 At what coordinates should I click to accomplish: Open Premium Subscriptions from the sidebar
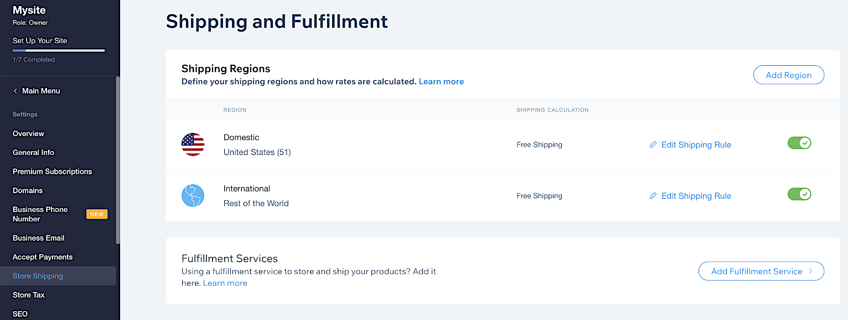53,172
